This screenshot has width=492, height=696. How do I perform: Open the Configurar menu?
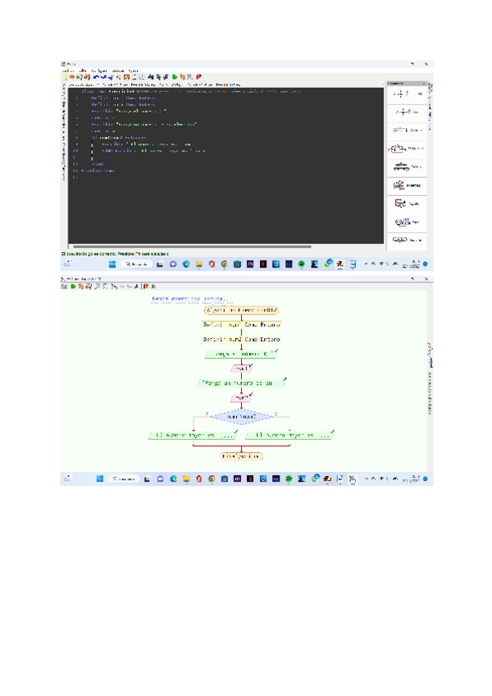[x=99, y=70]
